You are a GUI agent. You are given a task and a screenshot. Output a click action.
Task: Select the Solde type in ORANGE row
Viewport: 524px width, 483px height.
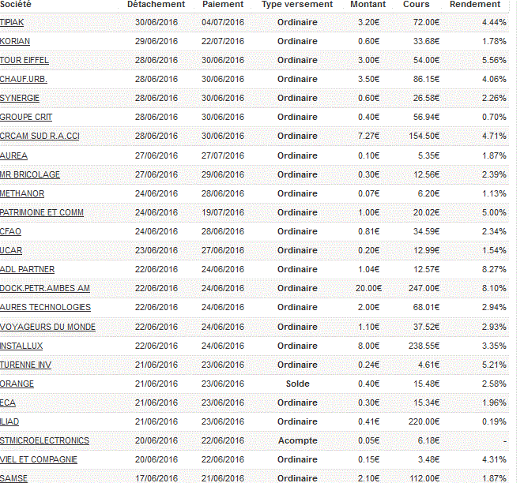tap(297, 384)
